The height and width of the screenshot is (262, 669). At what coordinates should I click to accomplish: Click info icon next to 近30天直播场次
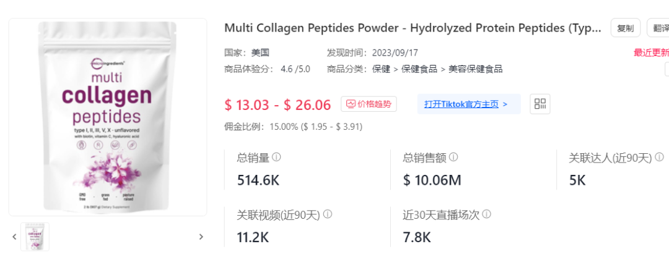486,214
